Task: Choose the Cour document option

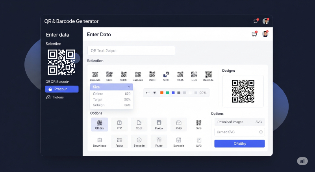Action: 139,125
